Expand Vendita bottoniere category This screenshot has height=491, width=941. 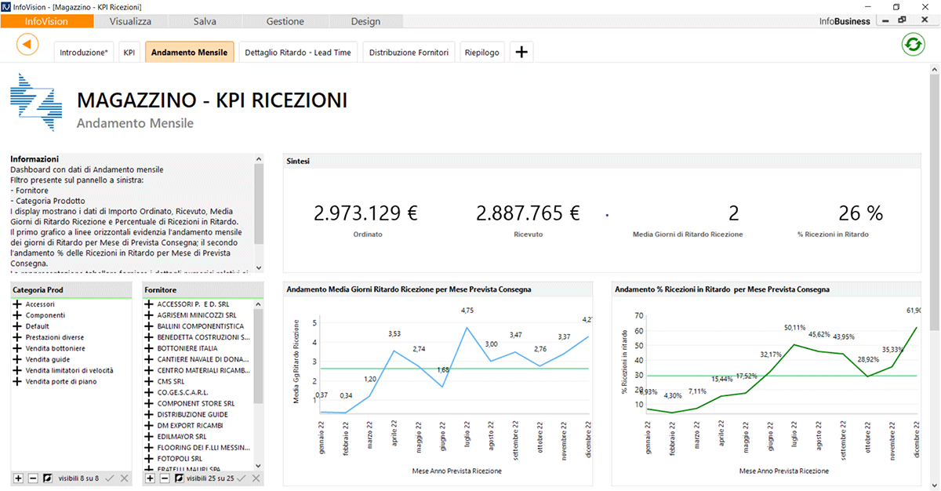tap(17, 348)
